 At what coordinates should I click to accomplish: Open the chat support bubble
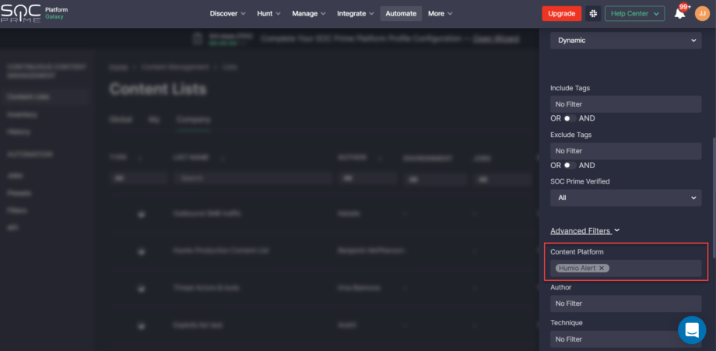691,330
